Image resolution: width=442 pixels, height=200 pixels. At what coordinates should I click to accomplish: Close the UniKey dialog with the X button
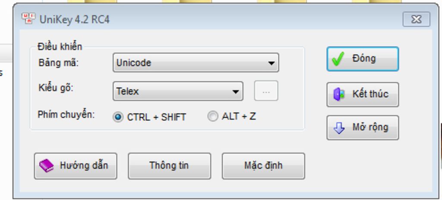416,19
